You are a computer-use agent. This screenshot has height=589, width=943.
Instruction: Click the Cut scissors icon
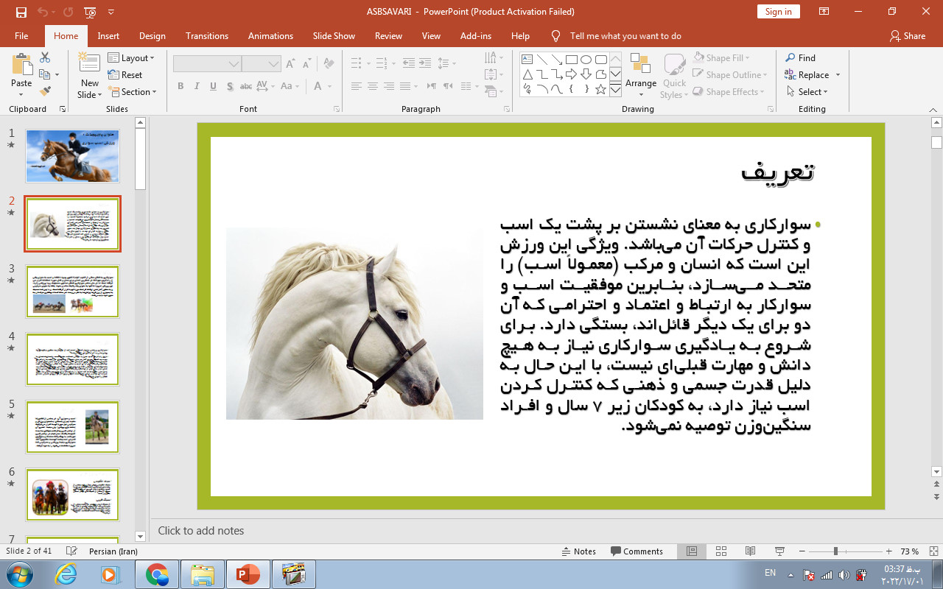click(x=45, y=58)
